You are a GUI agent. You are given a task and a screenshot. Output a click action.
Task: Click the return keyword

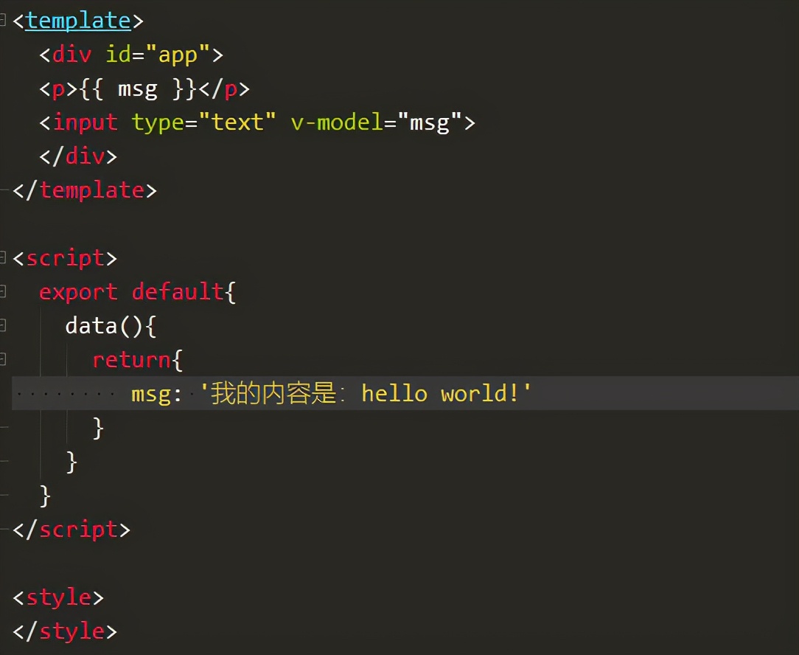click(131, 360)
